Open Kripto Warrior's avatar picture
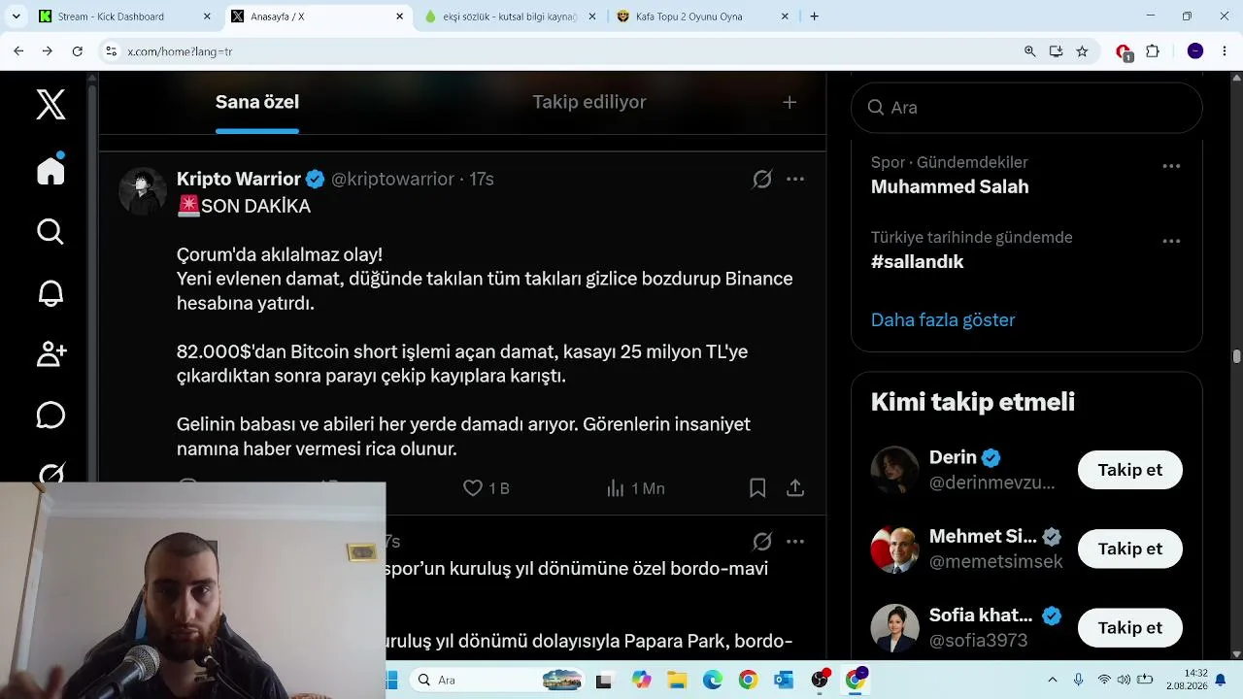The image size is (1243, 699). click(x=143, y=190)
